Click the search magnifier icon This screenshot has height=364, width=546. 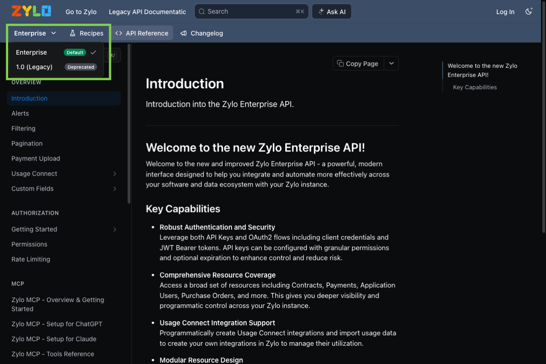click(202, 11)
